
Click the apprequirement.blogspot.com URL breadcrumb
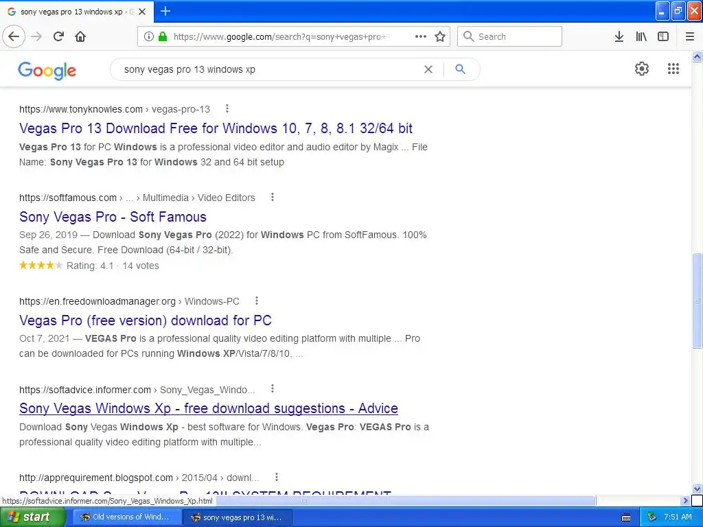click(x=139, y=478)
